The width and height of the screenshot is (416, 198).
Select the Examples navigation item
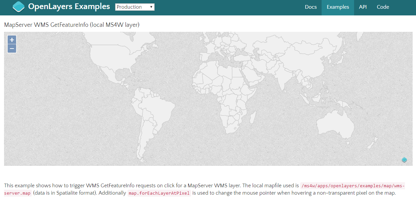[338, 7]
